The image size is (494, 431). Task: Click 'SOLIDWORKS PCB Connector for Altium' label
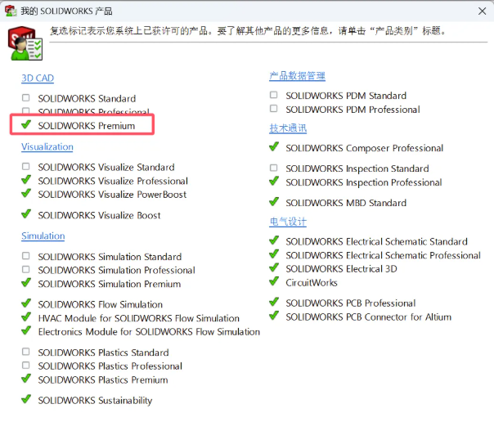369,317
